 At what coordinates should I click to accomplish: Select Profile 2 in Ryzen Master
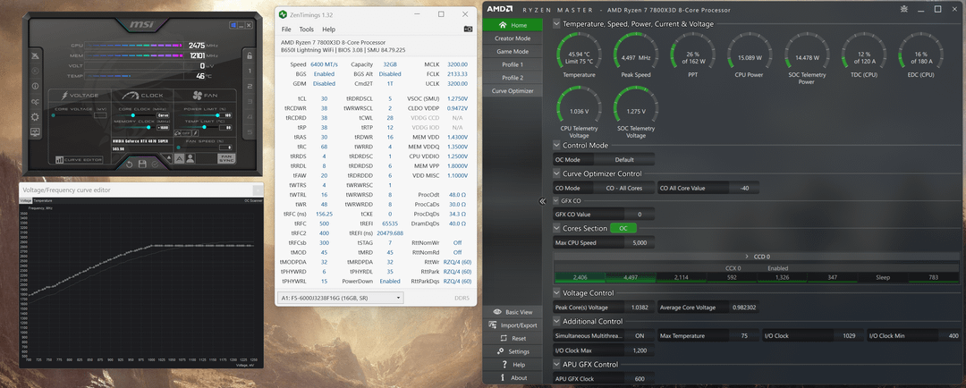click(x=513, y=78)
